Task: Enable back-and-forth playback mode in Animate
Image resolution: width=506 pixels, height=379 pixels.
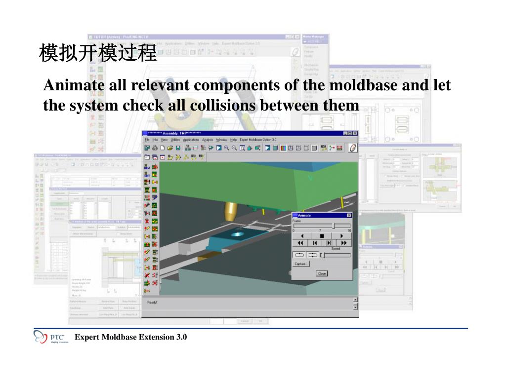Action: tap(312, 255)
